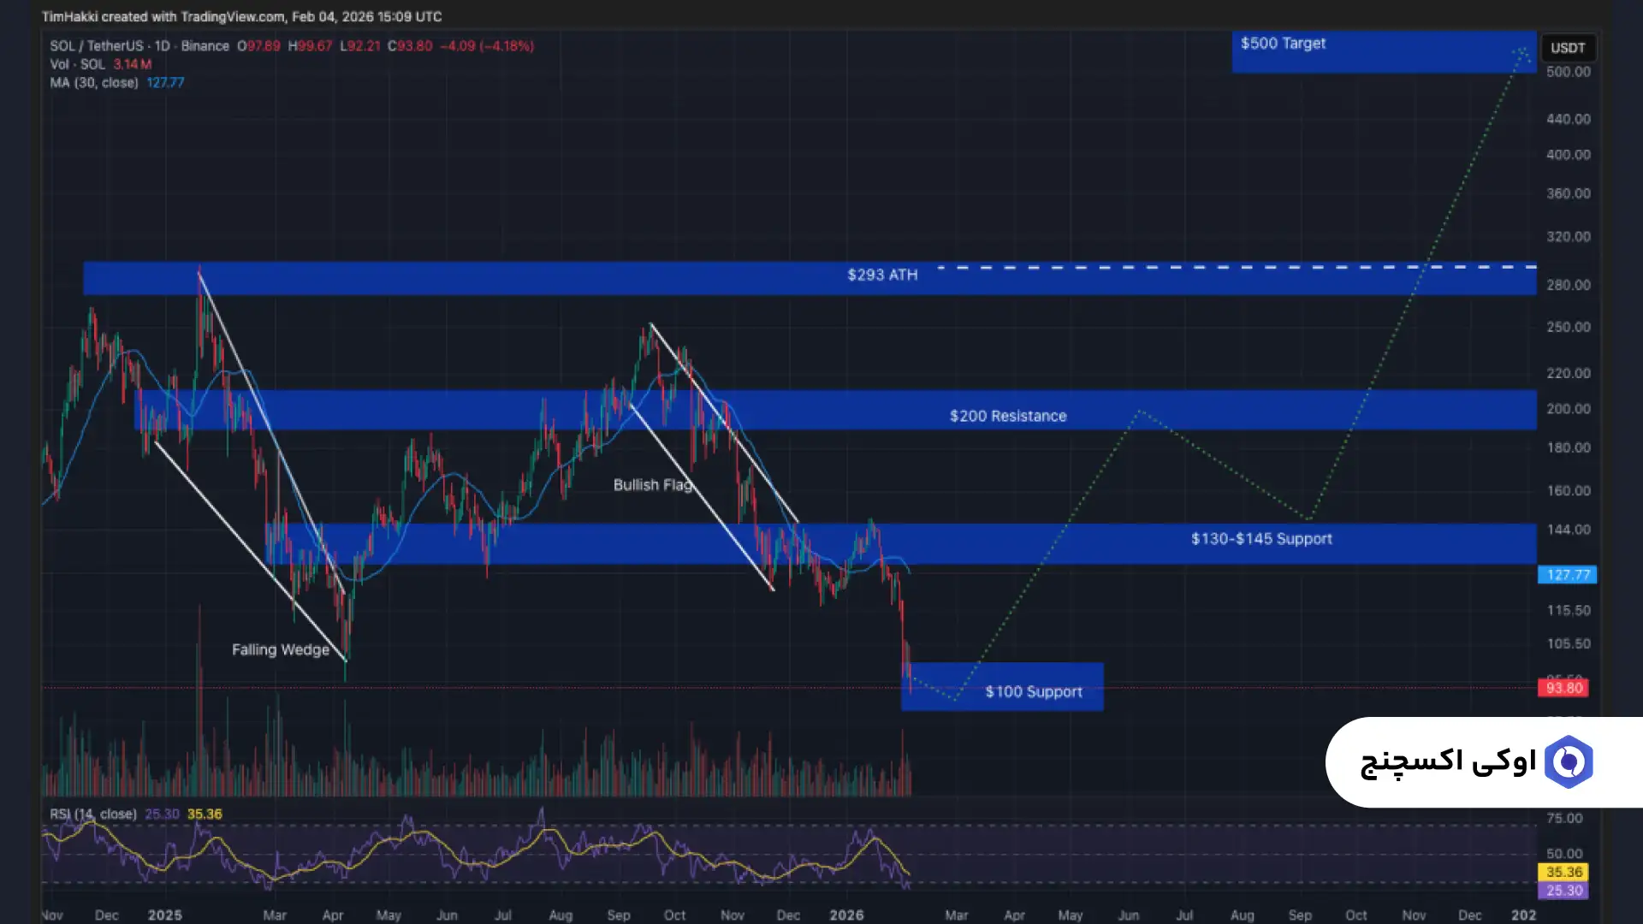Click the red 93.80 current price tag
Screen dimensions: 1643x924
(x=1563, y=688)
